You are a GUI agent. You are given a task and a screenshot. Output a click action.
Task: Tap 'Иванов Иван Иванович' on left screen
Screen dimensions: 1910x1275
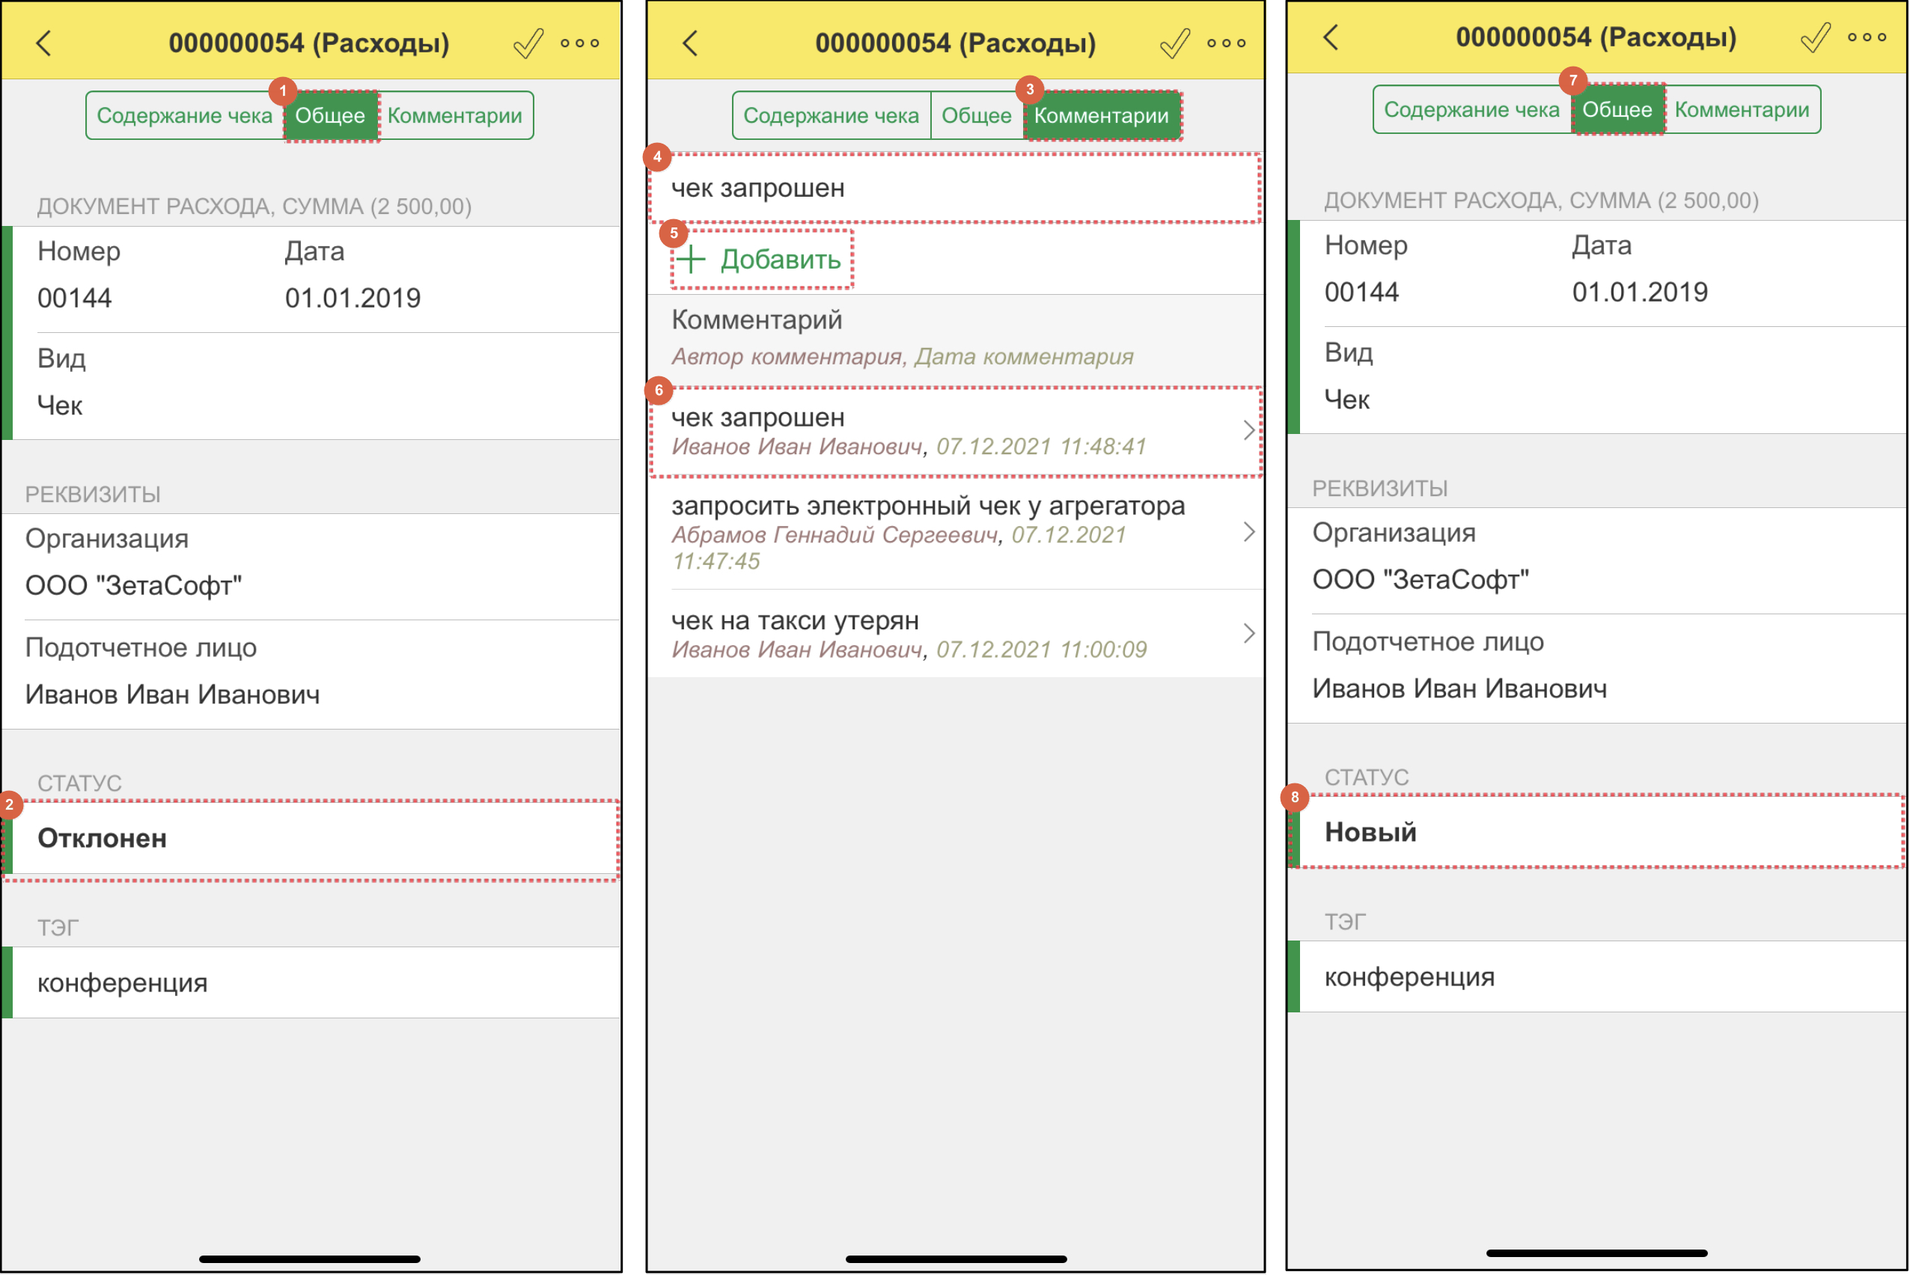tap(172, 695)
